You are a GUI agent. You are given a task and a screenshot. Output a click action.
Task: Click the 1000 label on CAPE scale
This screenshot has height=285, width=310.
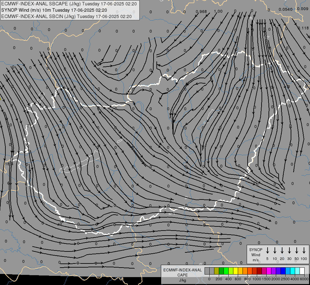click(256, 279)
